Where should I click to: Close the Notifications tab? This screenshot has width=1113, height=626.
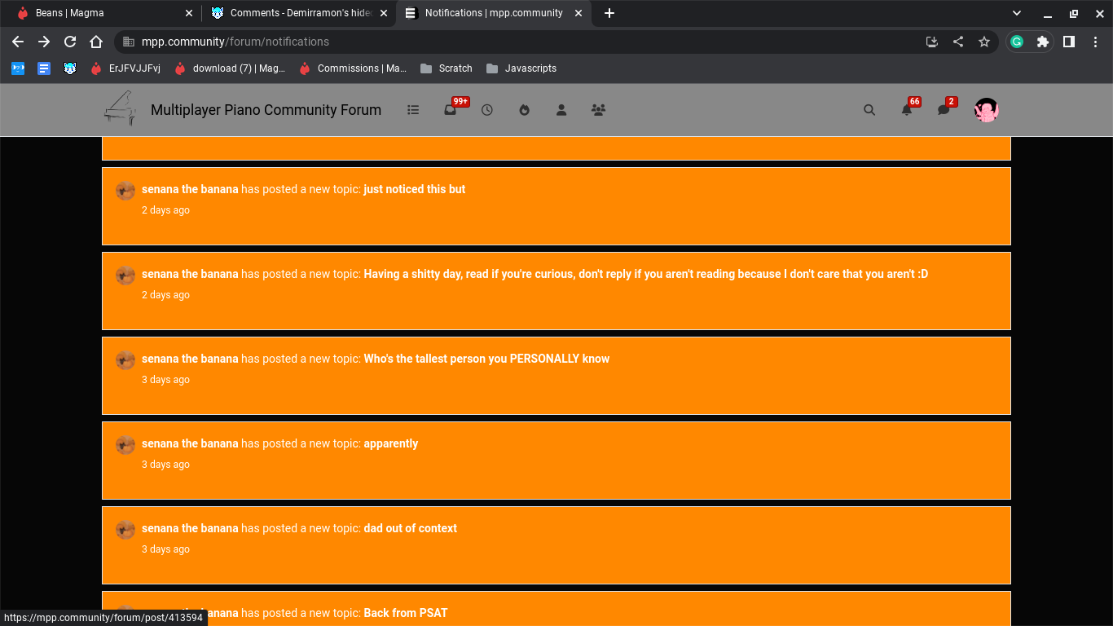[x=578, y=13]
